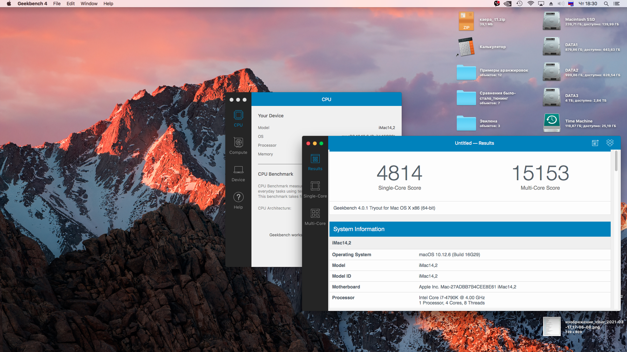Open the Help menu in menu bar
The height and width of the screenshot is (352, 627).
108,4
